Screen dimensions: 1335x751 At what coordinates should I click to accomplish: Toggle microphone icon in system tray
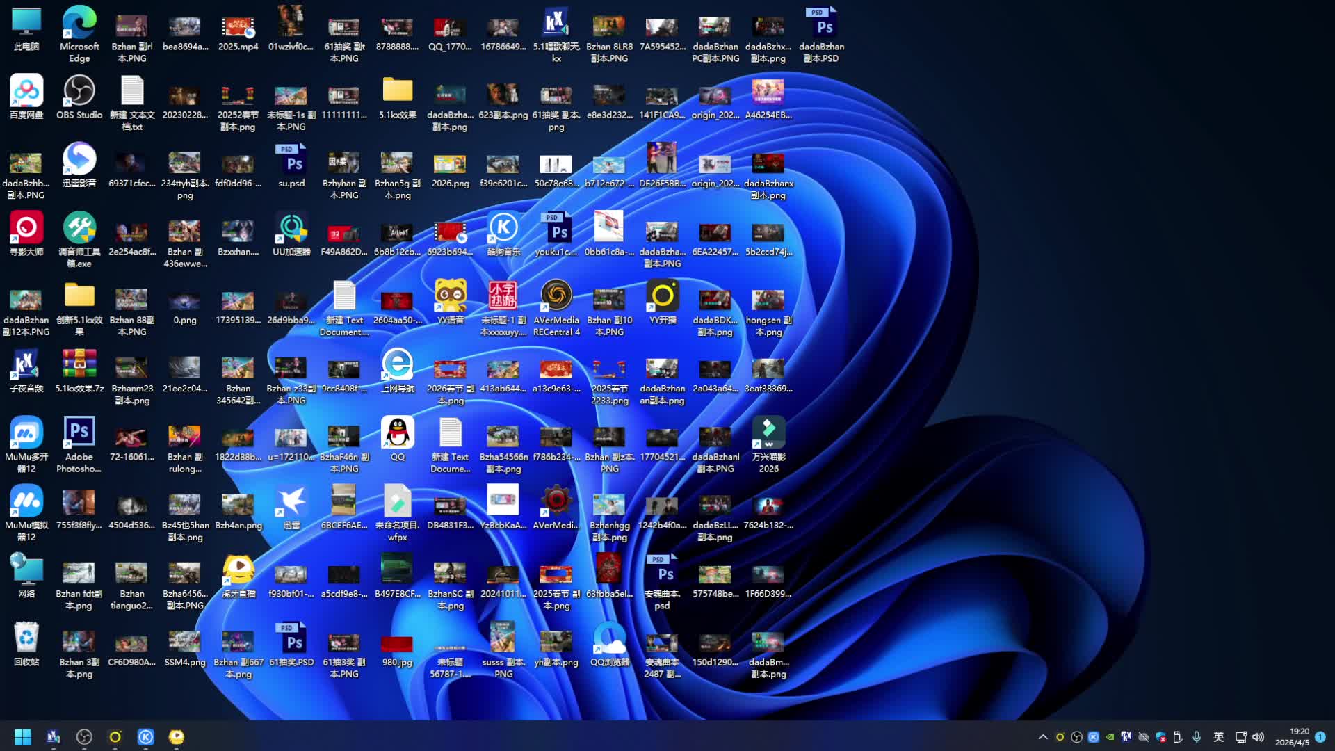[x=1197, y=737]
